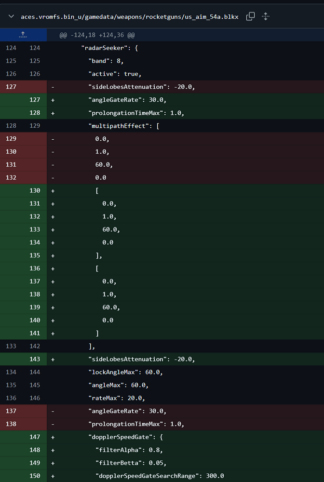Click old line number 125

(11, 61)
